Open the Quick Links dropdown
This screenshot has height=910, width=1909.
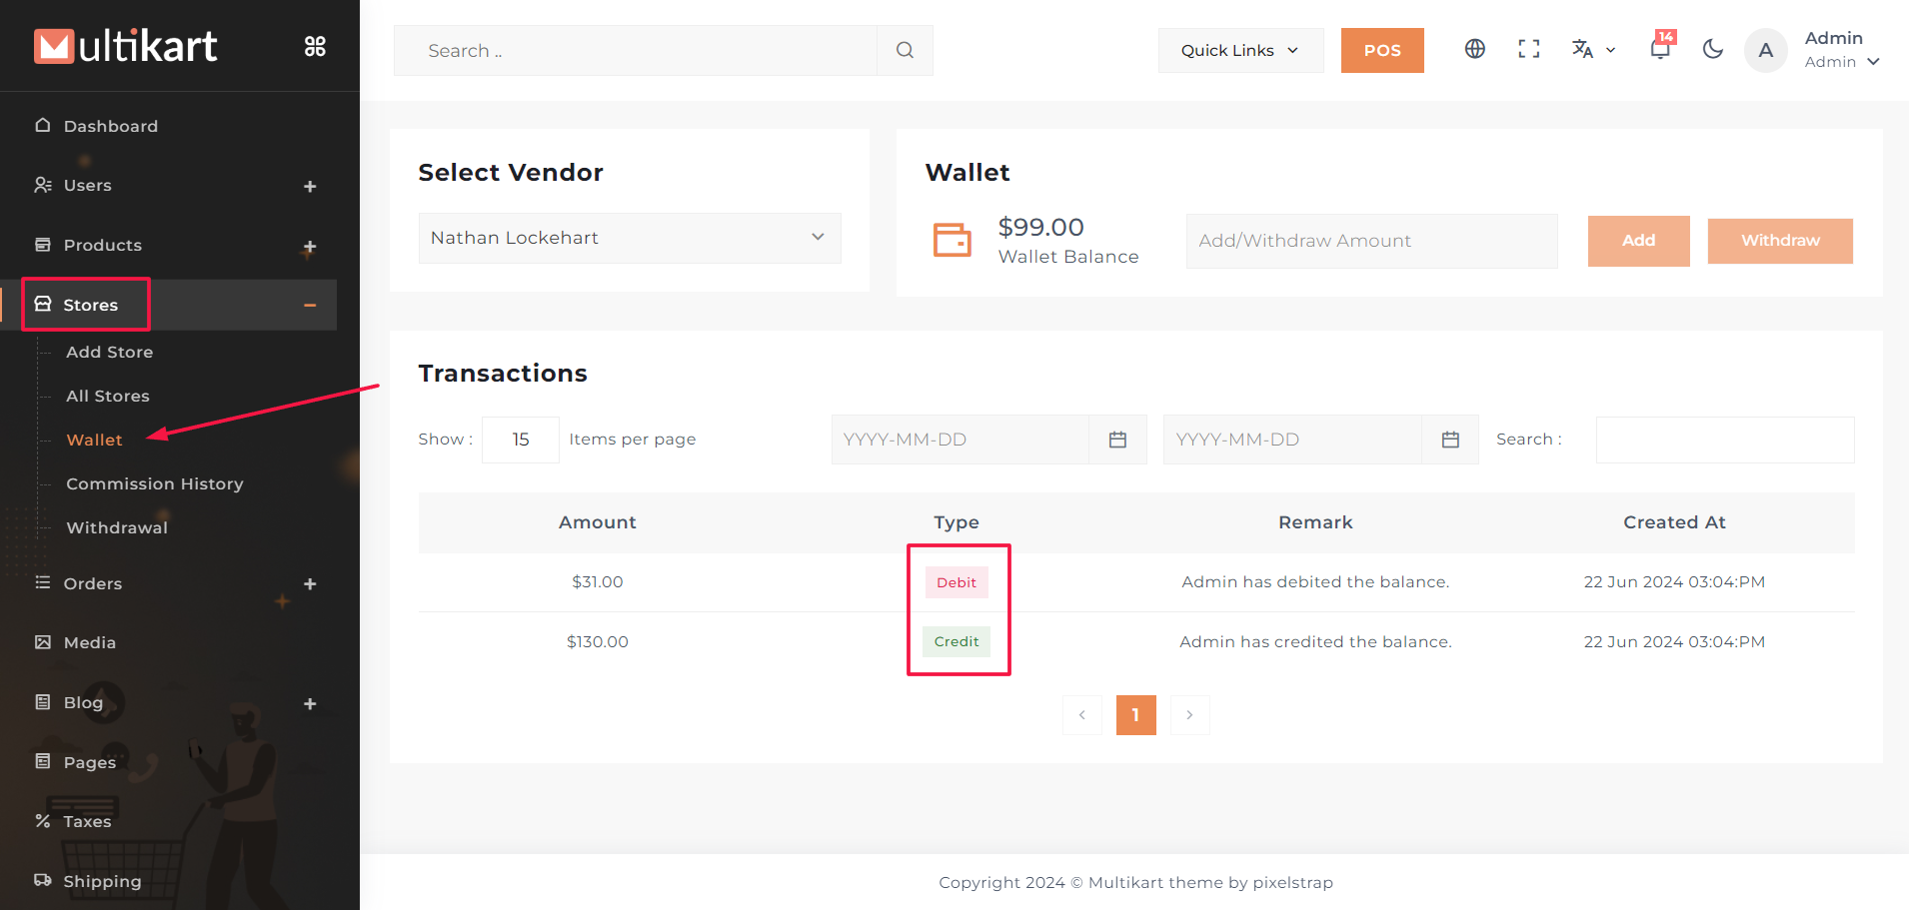(x=1239, y=50)
